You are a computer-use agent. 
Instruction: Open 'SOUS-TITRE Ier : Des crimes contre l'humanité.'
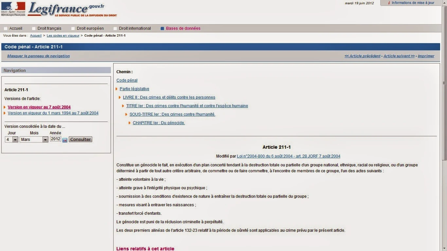tap(172, 114)
